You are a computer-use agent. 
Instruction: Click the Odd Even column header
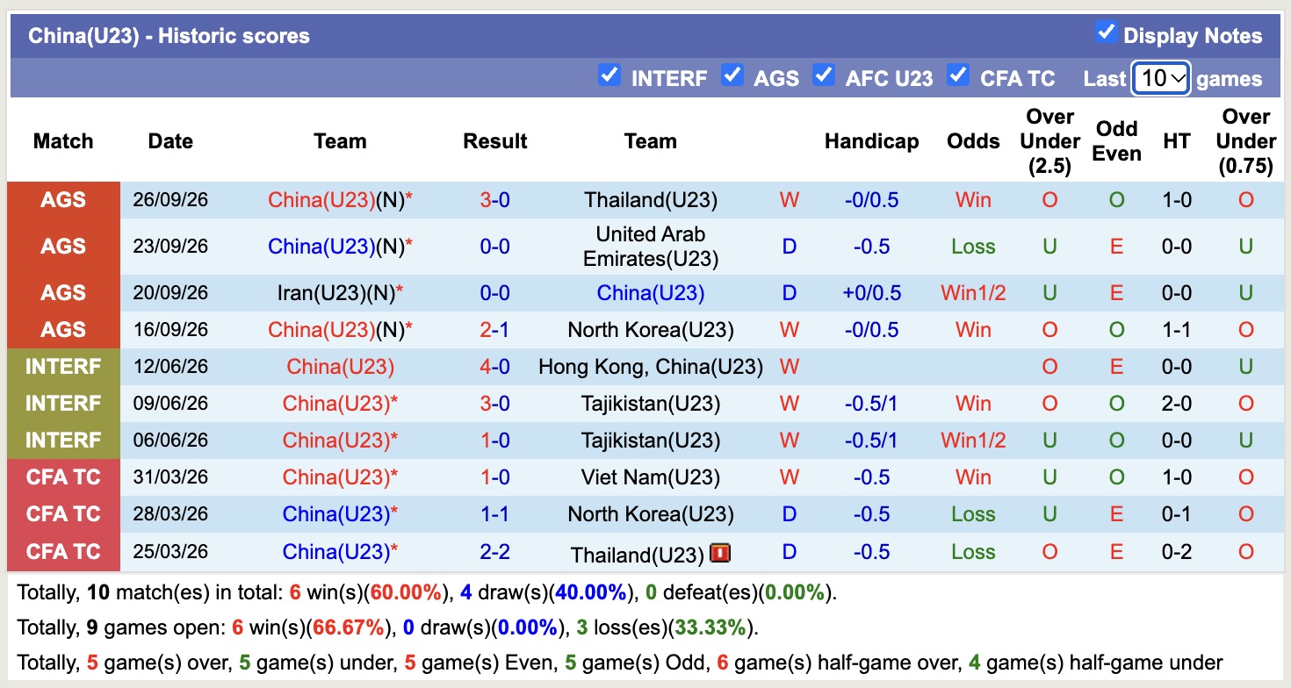click(x=1116, y=141)
